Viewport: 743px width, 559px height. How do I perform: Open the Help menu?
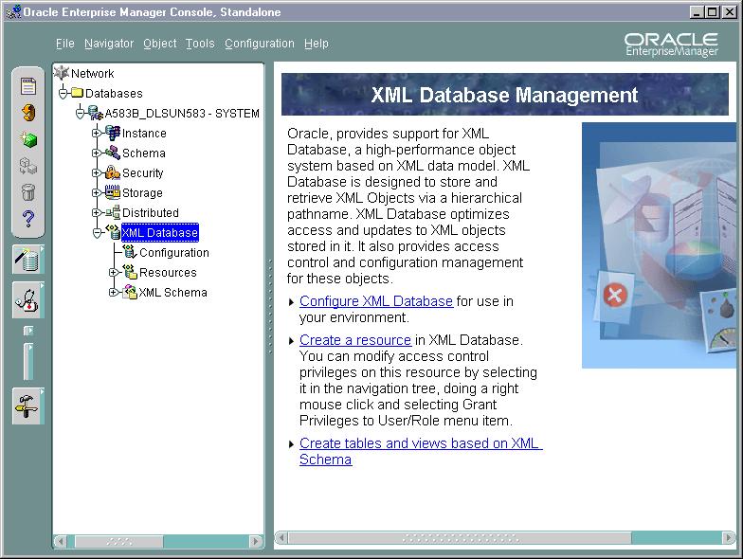tap(317, 44)
